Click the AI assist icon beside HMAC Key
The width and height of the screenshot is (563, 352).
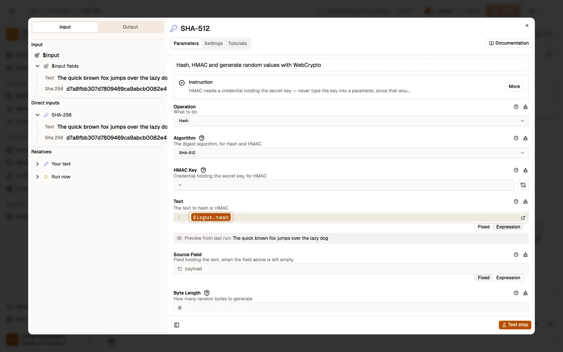525,170
